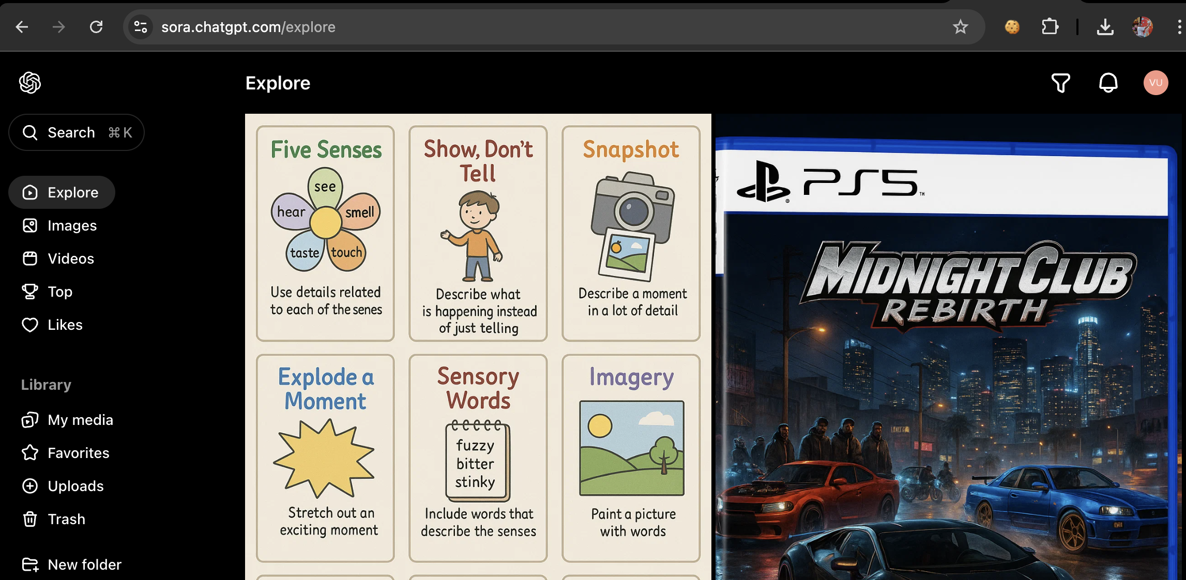Open the notifications bell

pos(1108,83)
